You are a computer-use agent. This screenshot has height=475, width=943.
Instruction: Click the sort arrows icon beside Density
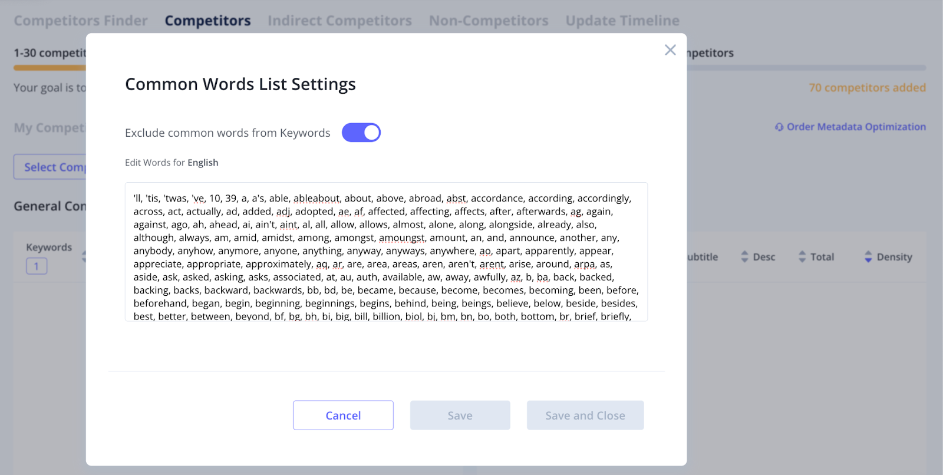click(x=868, y=257)
